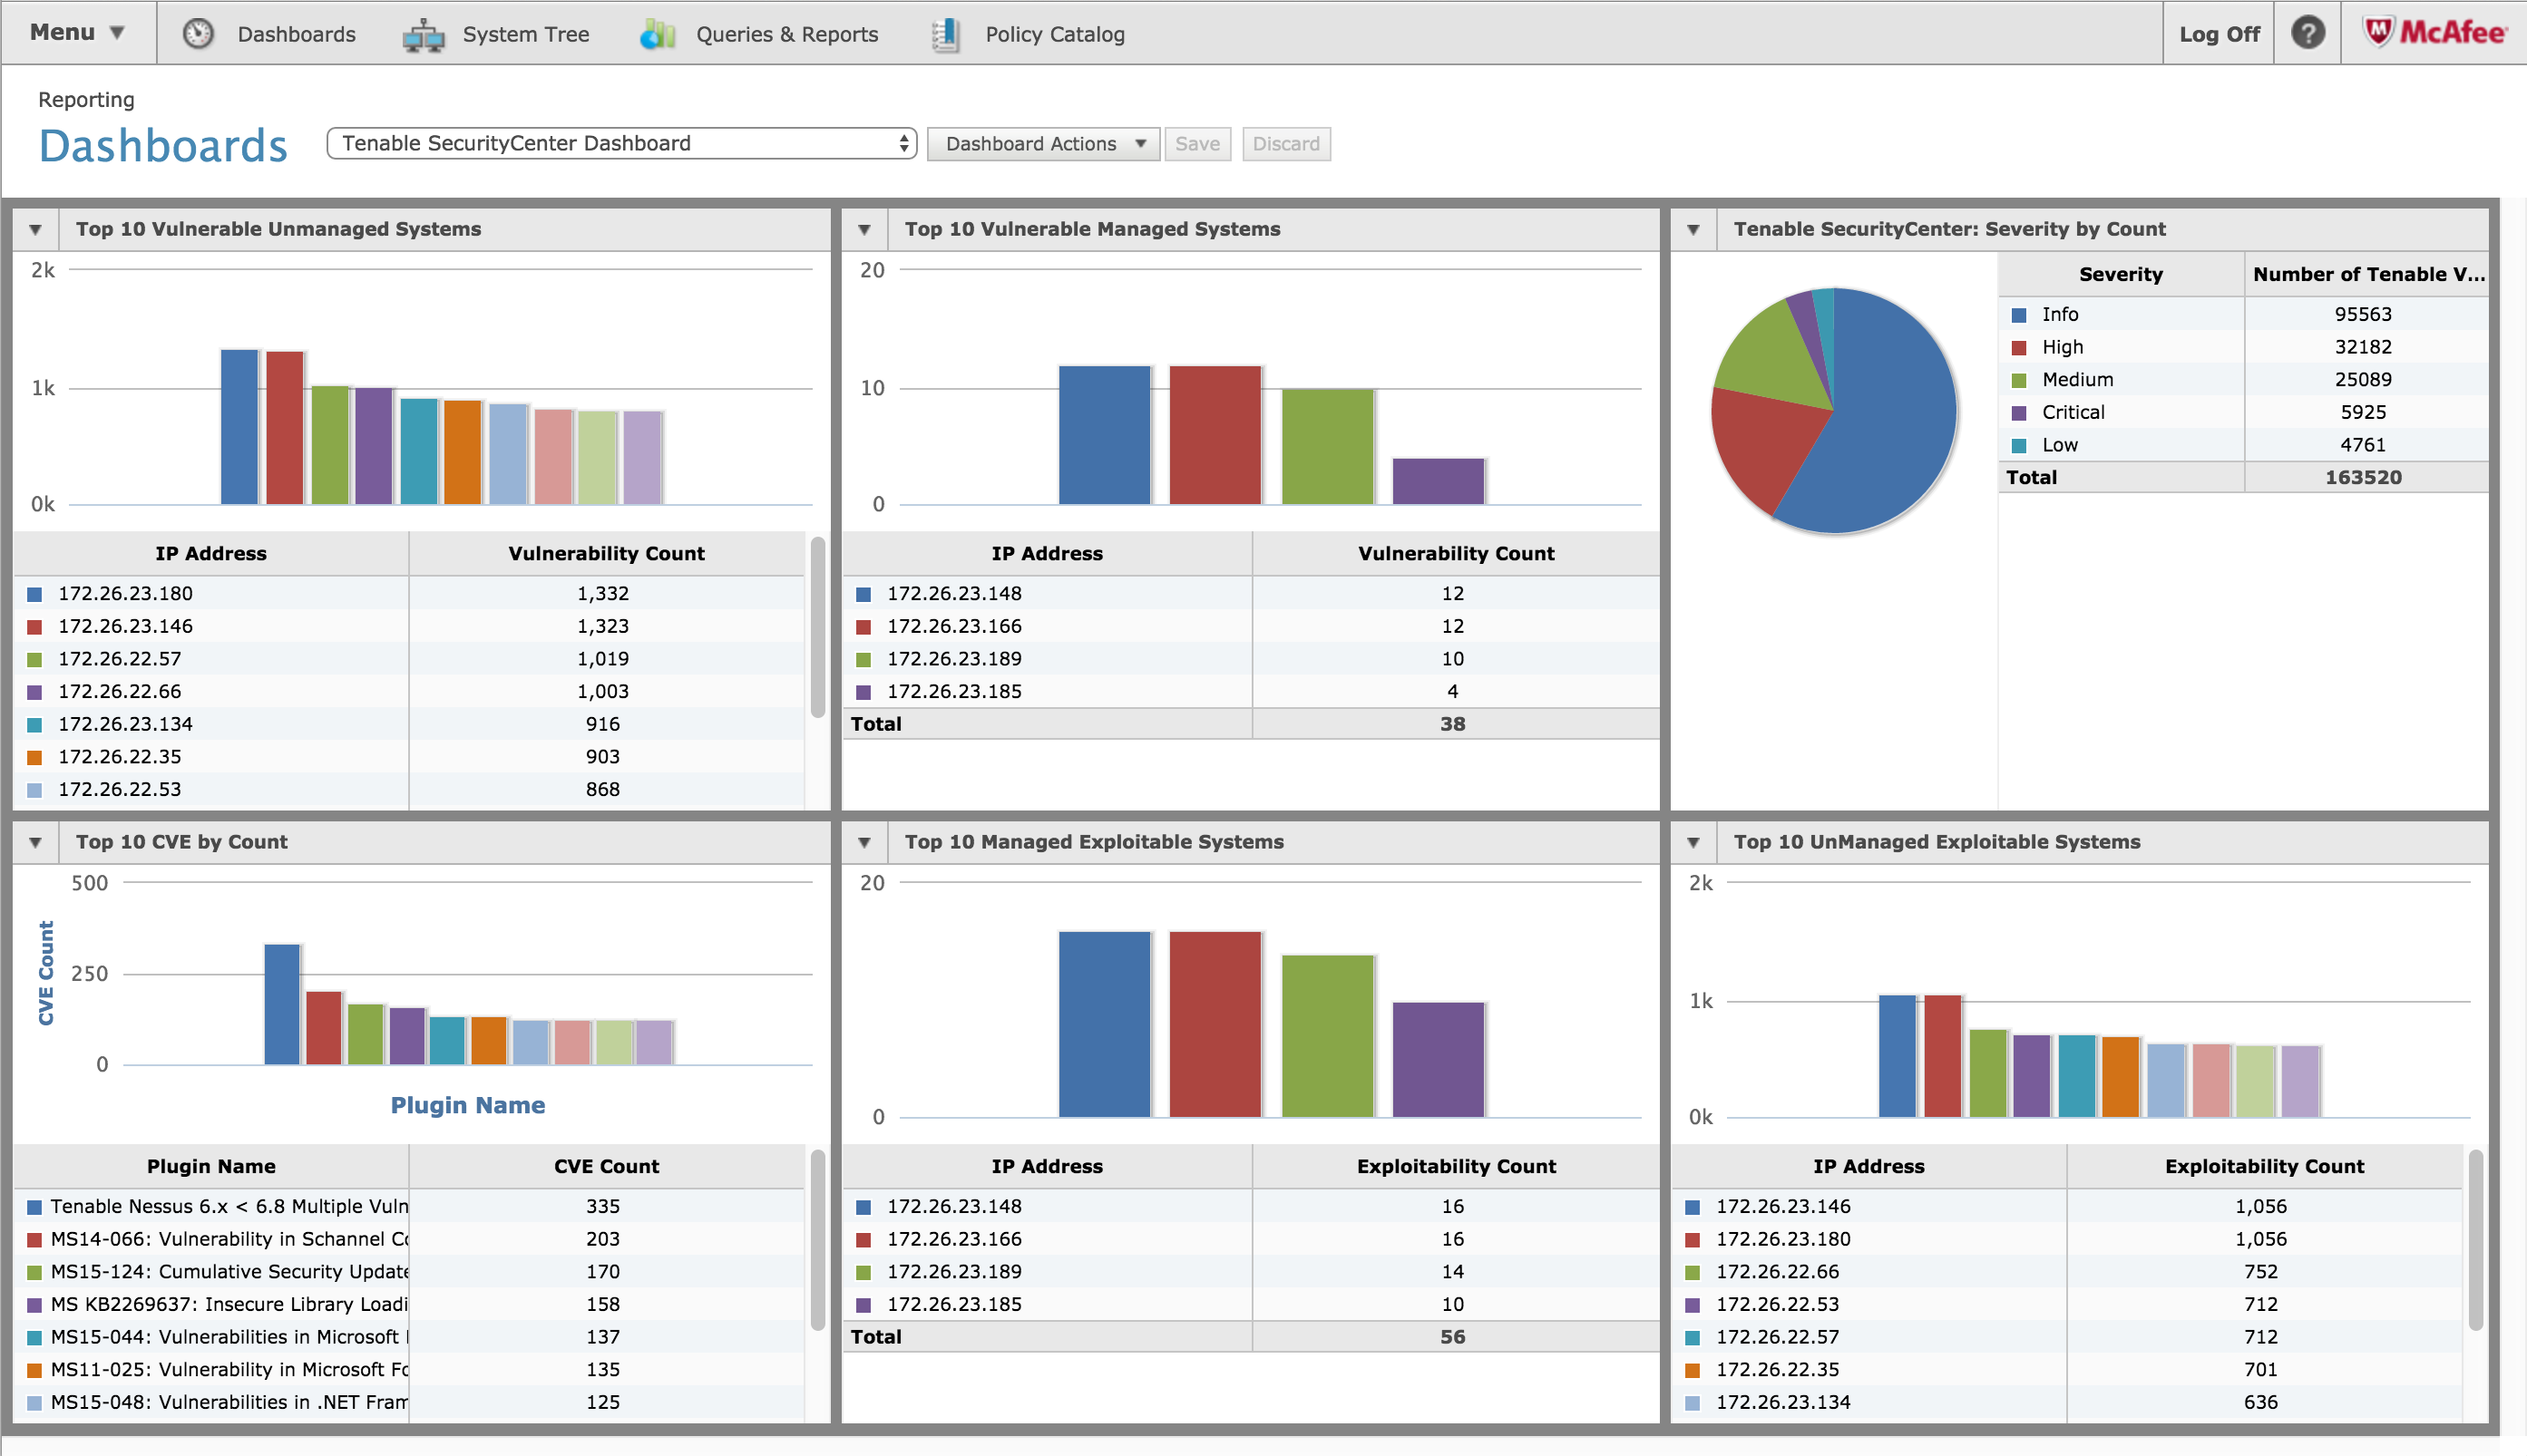The image size is (2527, 1456).
Task: Select Tenable Nessus 6.x plugin row
Action: click(x=410, y=1207)
